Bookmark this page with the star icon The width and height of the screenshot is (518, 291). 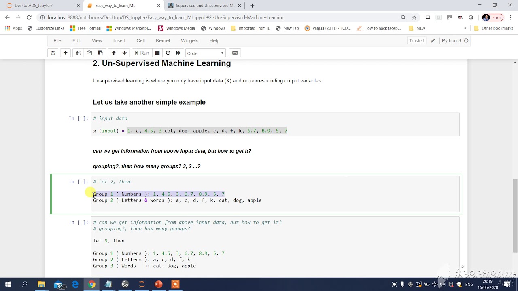(414, 17)
